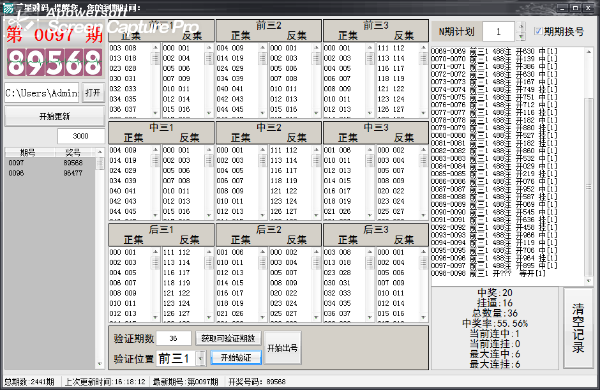Click scroll-up arrow of 期号 list
The height and width of the screenshot is (390, 600).
[100, 152]
